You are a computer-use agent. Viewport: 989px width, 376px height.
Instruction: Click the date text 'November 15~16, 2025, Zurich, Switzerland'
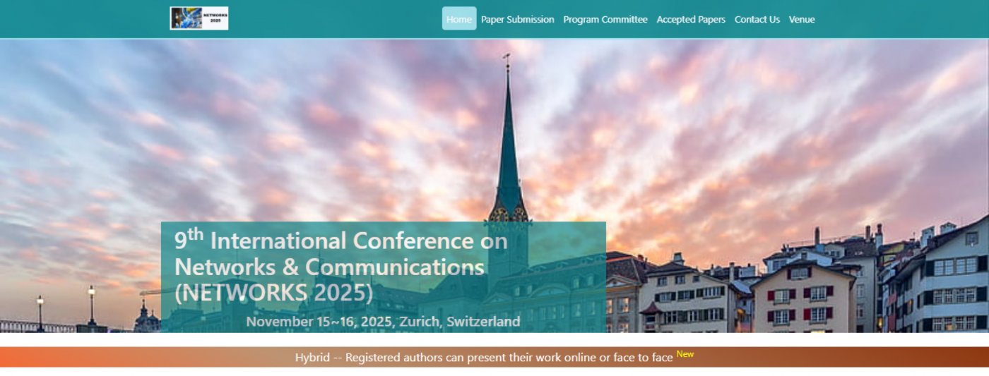pyautogui.click(x=383, y=322)
